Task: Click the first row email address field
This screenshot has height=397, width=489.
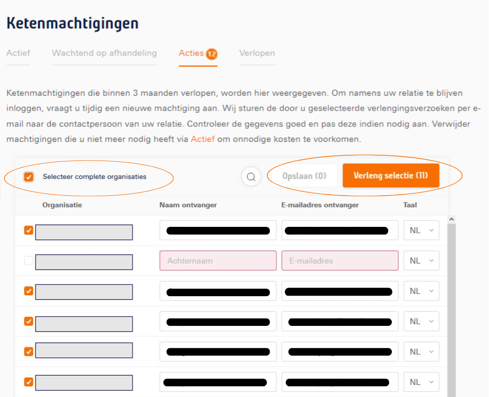Action: click(340, 231)
